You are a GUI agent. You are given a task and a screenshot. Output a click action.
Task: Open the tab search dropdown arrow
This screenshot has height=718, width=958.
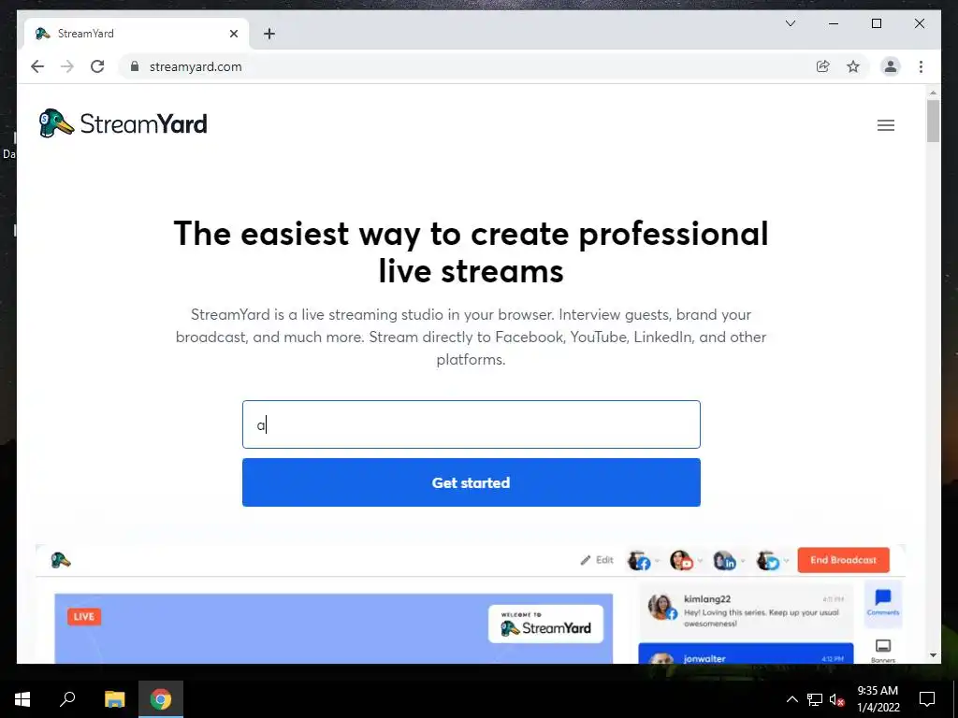(x=790, y=23)
